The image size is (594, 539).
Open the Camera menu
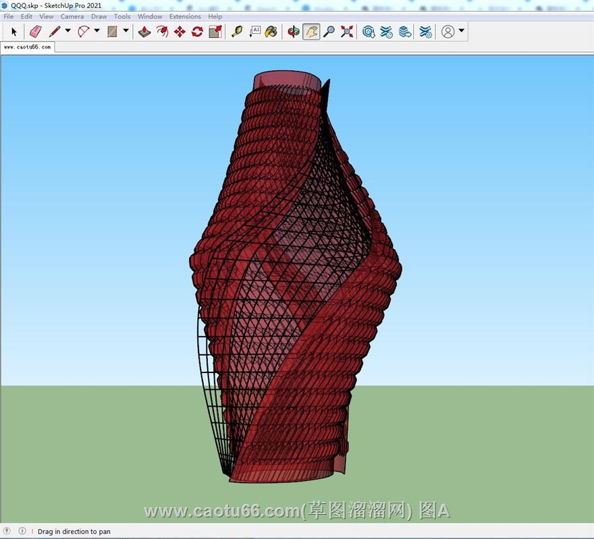click(72, 16)
